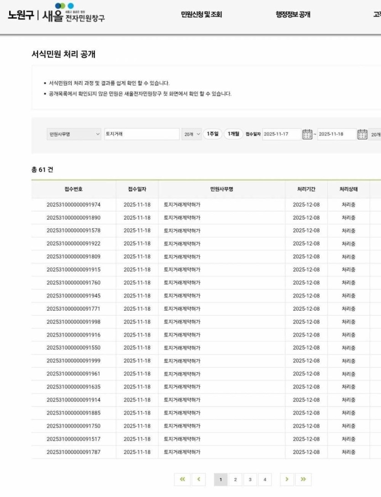This screenshot has width=381, height=497.
Task: Go to page 4 of results
Action: point(264,479)
